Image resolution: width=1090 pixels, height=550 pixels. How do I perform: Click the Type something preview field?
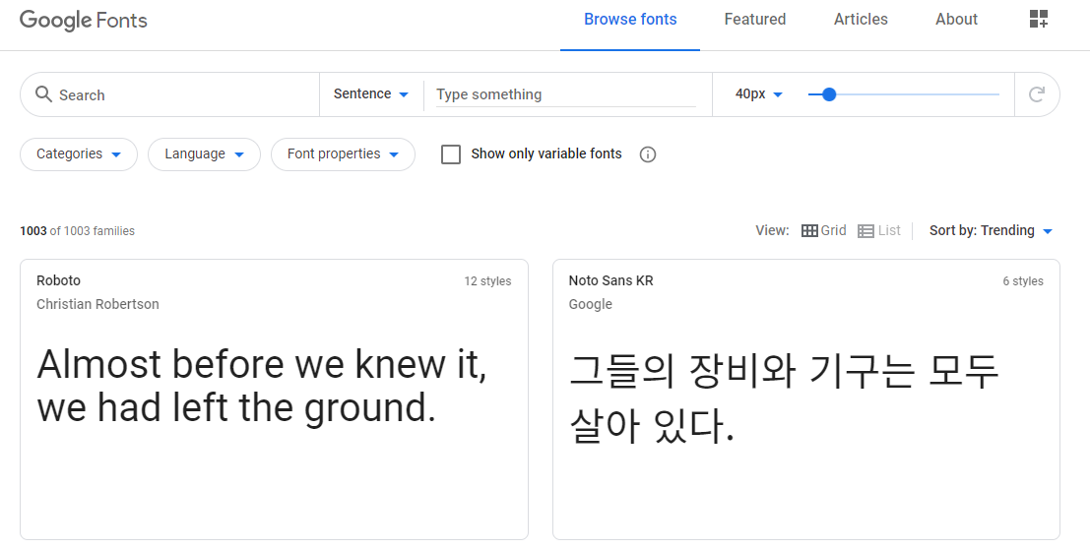point(565,94)
